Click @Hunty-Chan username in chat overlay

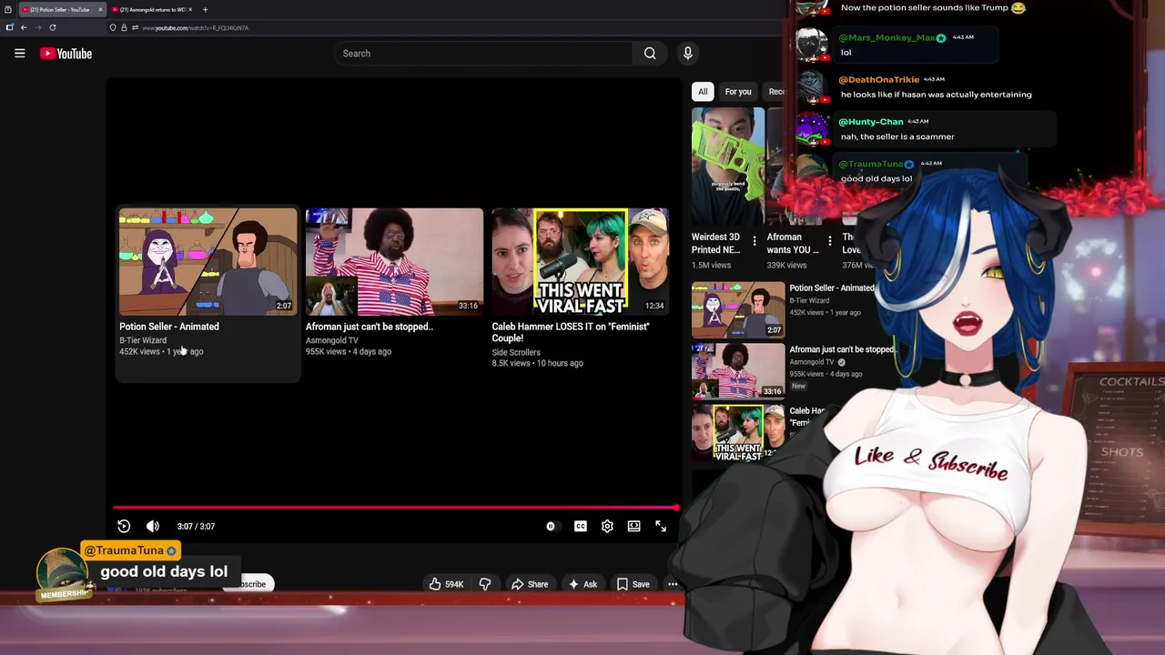871,122
